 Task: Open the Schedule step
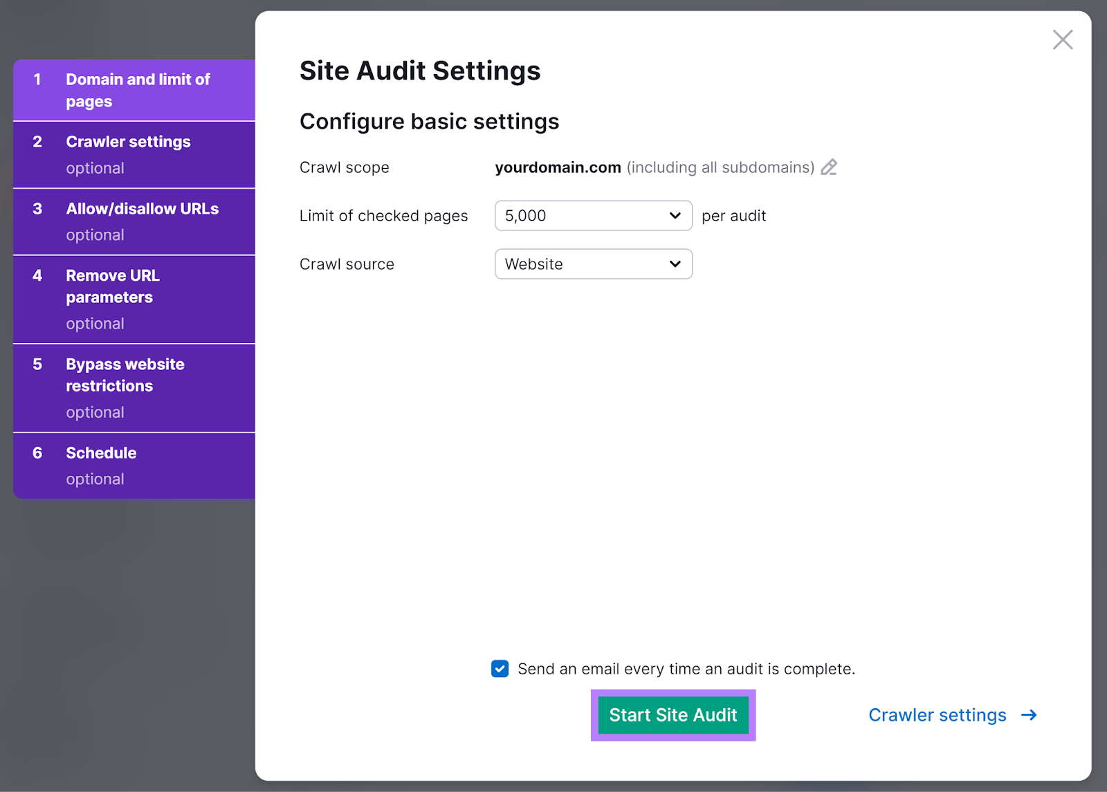pos(134,465)
